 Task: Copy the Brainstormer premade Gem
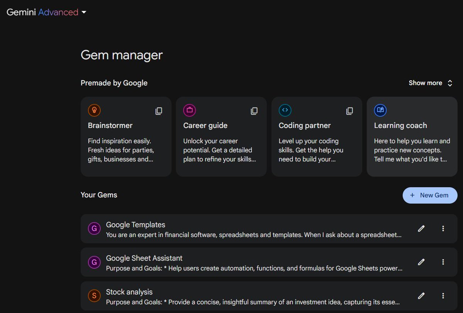[x=159, y=111]
